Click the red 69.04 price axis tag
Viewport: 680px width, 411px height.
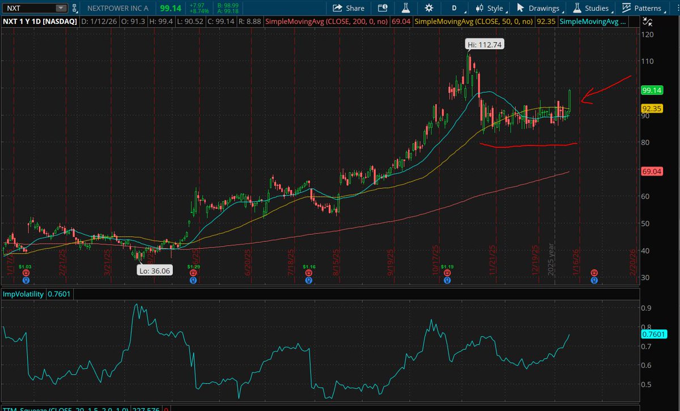click(x=652, y=170)
